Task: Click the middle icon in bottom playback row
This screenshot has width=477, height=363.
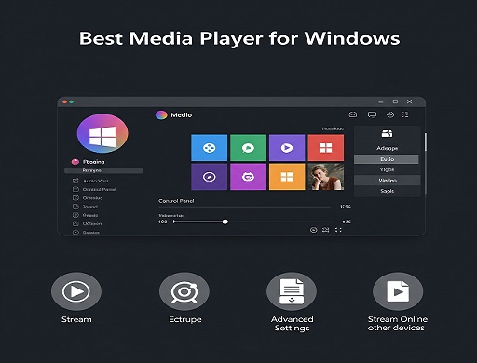Action: point(325,230)
